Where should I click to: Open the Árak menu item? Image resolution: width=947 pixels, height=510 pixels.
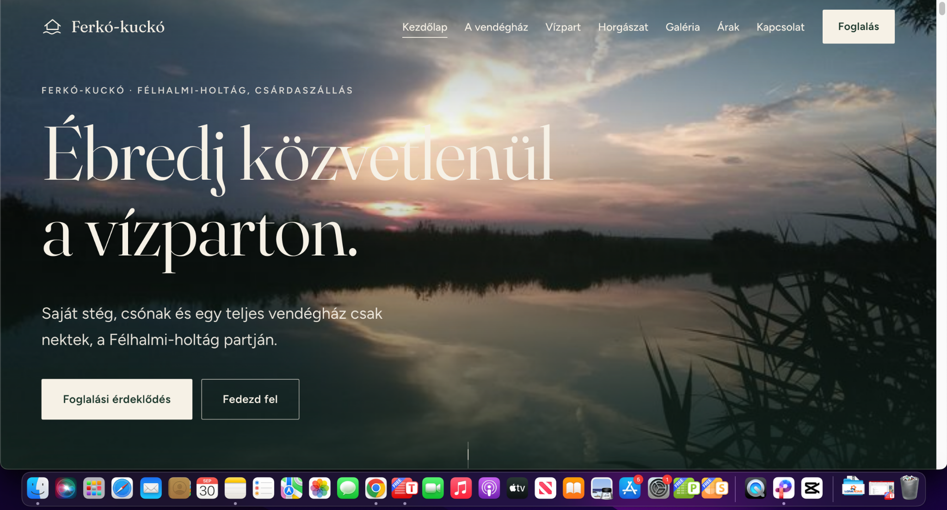[728, 27]
